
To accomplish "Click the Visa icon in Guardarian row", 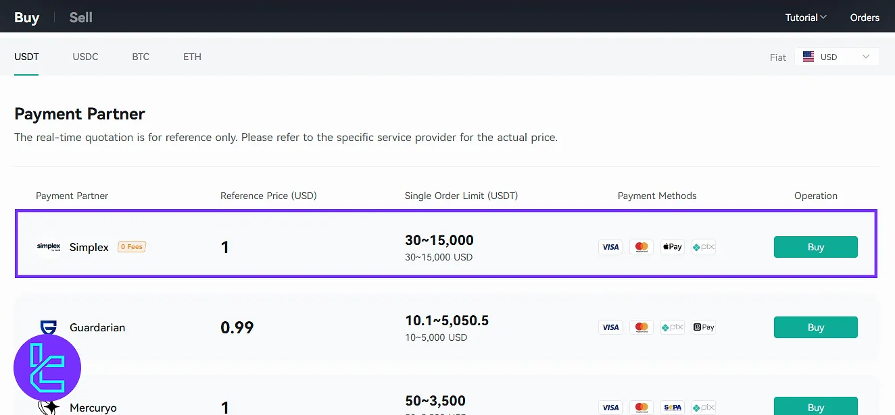I will click(x=610, y=327).
